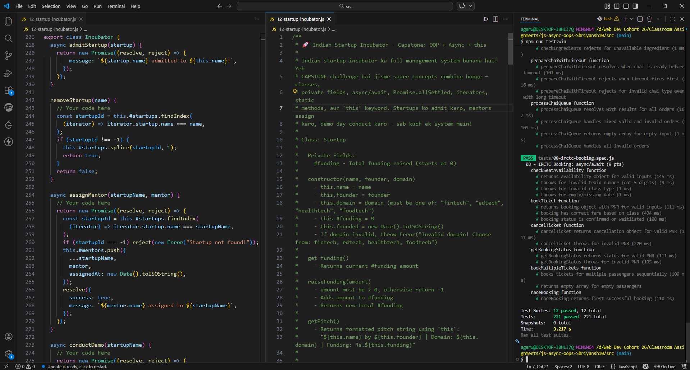Run the file with the play button
Viewport: 690px width, 370px height.
486,19
